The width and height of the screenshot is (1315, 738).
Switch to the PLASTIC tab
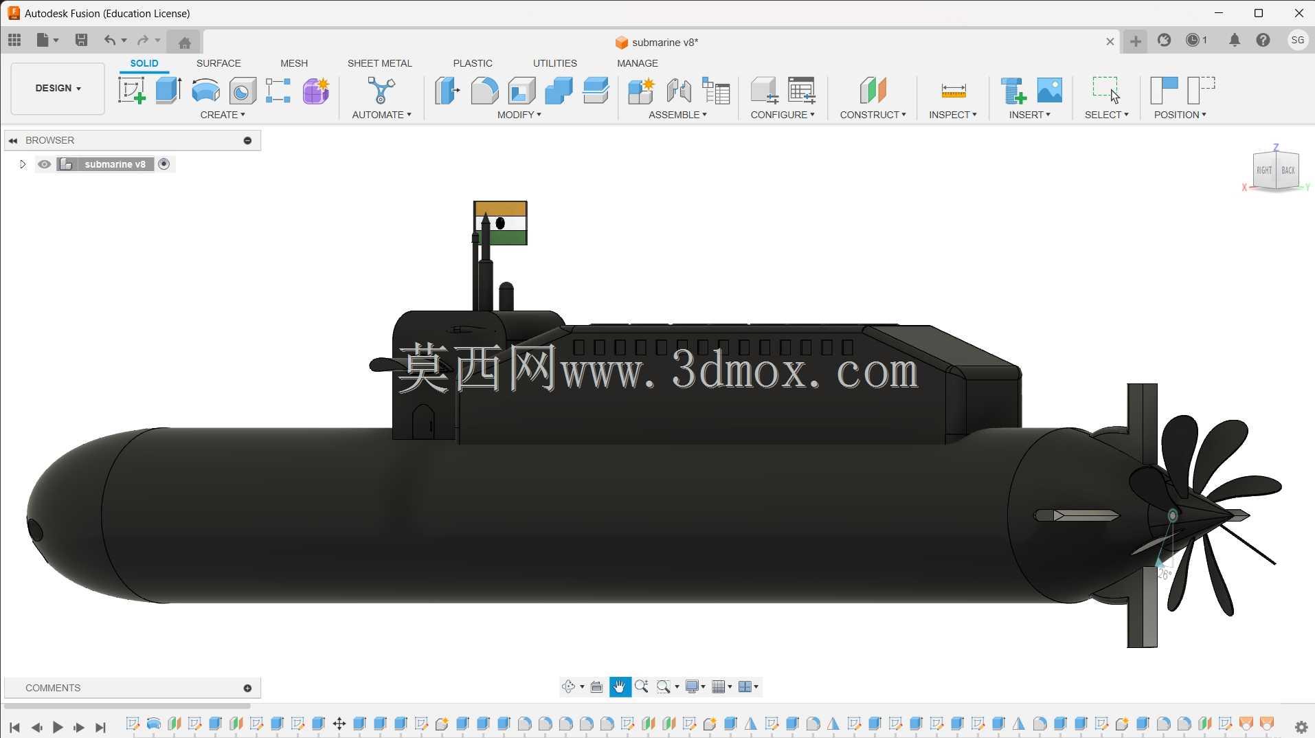pos(473,63)
